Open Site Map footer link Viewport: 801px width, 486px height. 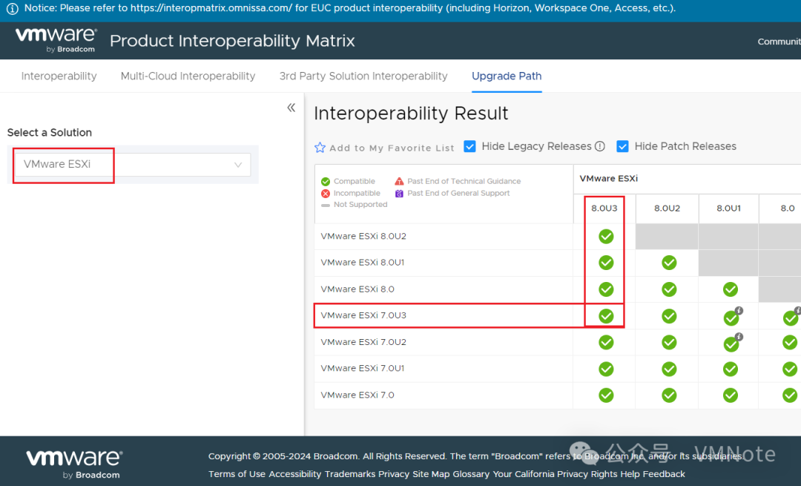[x=431, y=474]
